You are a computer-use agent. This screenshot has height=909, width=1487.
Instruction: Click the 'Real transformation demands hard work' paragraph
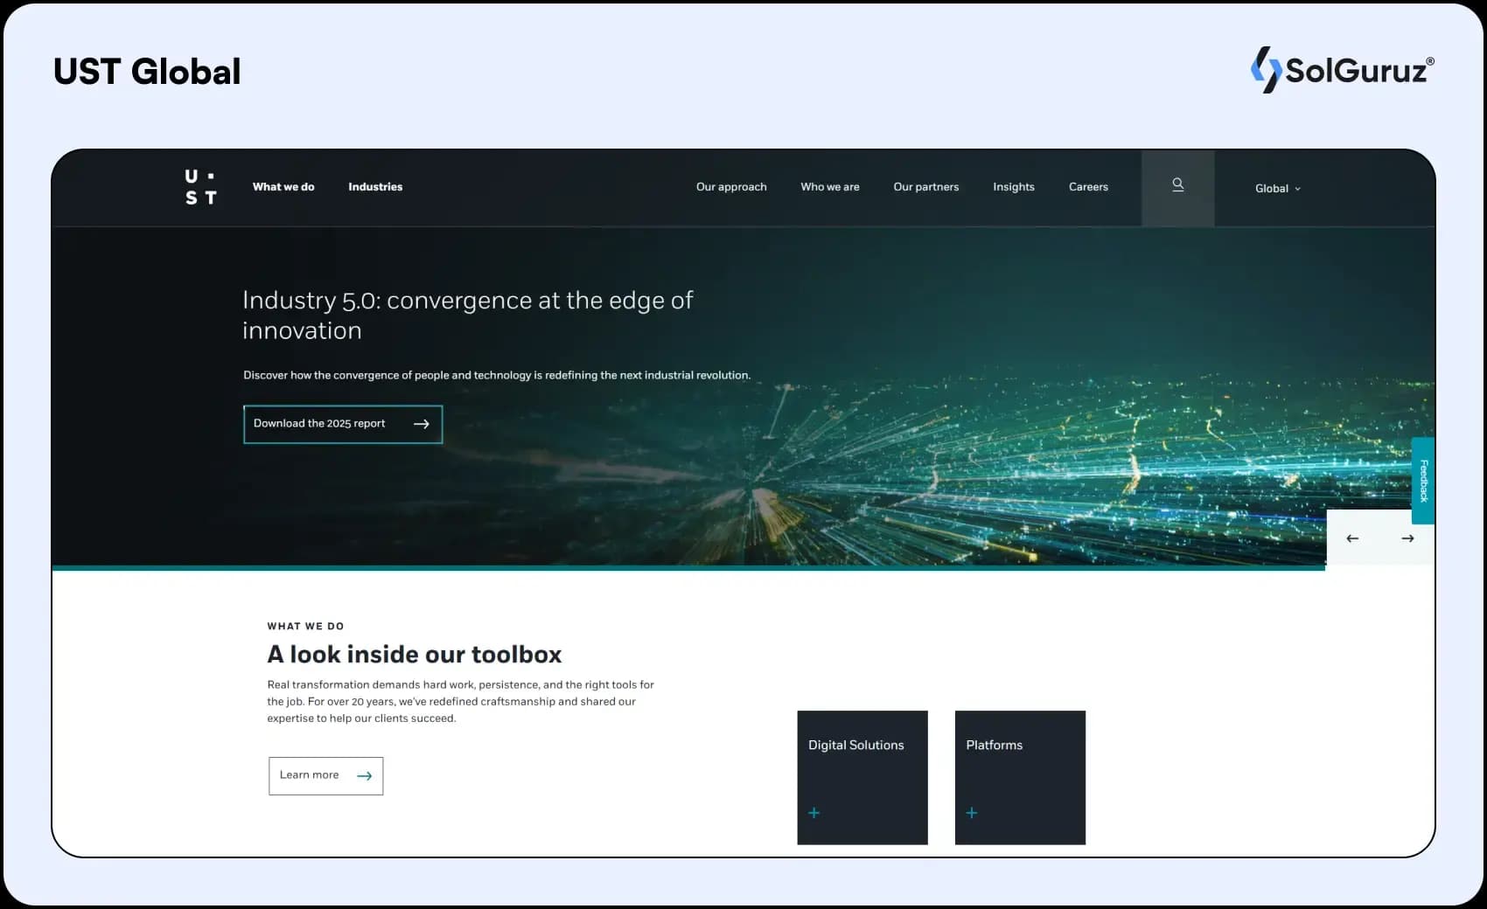(x=461, y=702)
